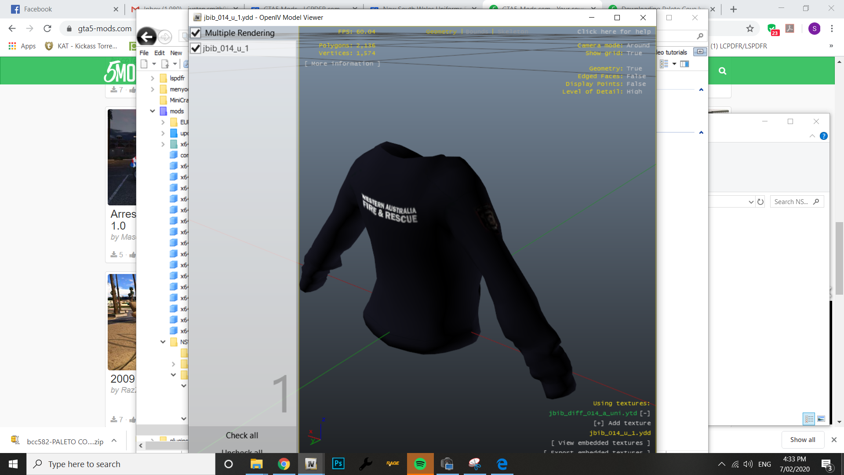Viewport: 844px width, 475px height.
Task: Open Microsoft Edge from the taskbar
Action: [502, 464]
